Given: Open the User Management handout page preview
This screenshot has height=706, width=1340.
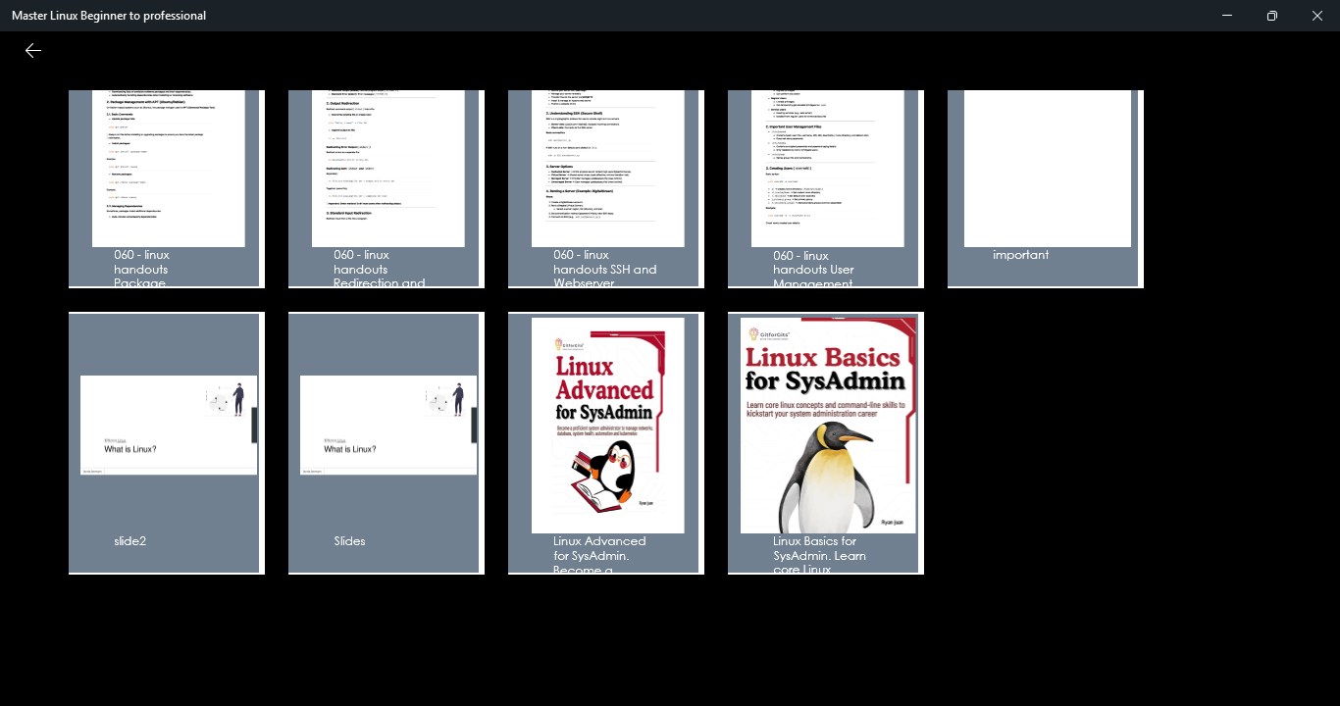Looking at the screenshot, I should (827, 167).
